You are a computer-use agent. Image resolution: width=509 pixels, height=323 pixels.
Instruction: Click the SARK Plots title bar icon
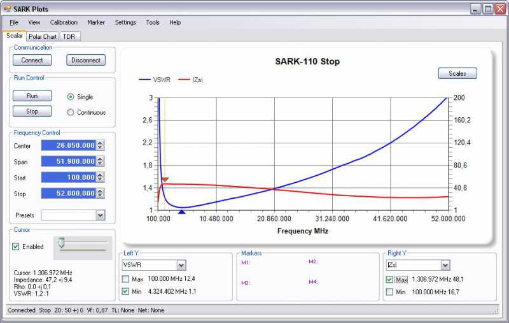(x=7, y=9)
